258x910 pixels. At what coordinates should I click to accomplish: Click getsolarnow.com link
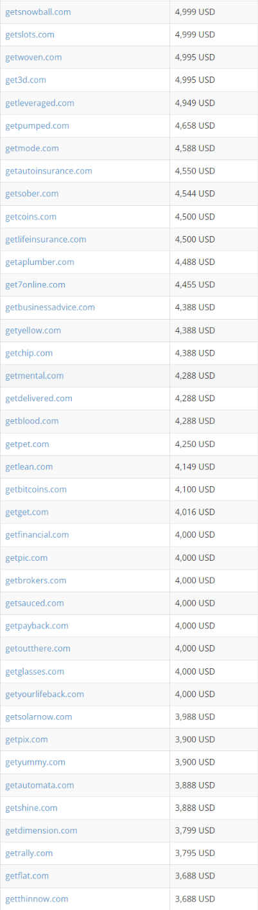click(x=39, y=716)
